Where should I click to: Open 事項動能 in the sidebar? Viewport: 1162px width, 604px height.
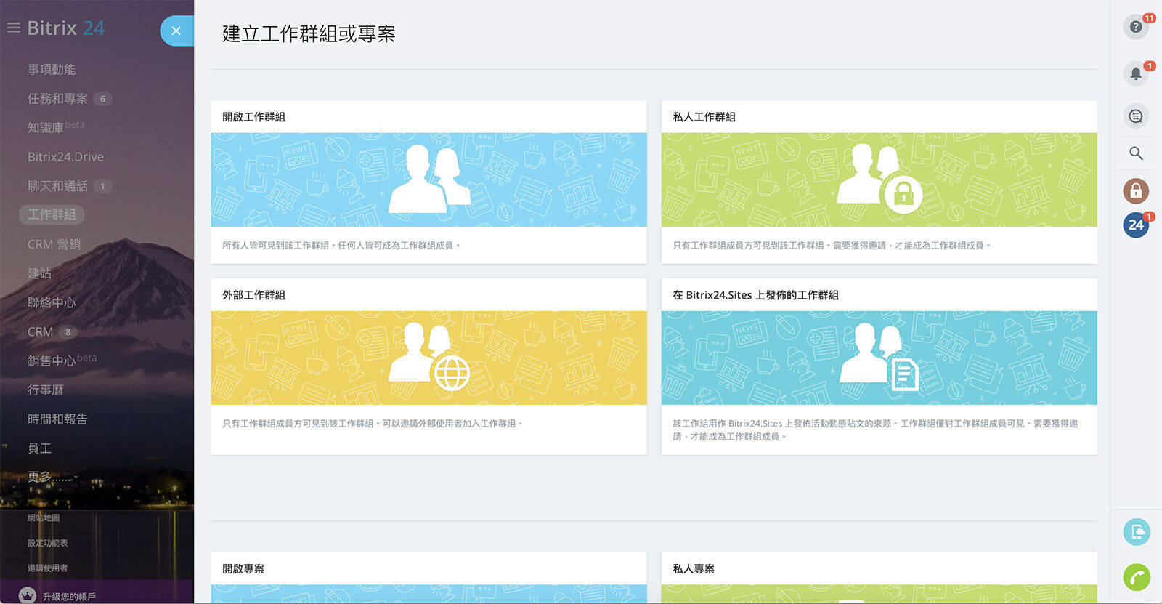point(52,69)
